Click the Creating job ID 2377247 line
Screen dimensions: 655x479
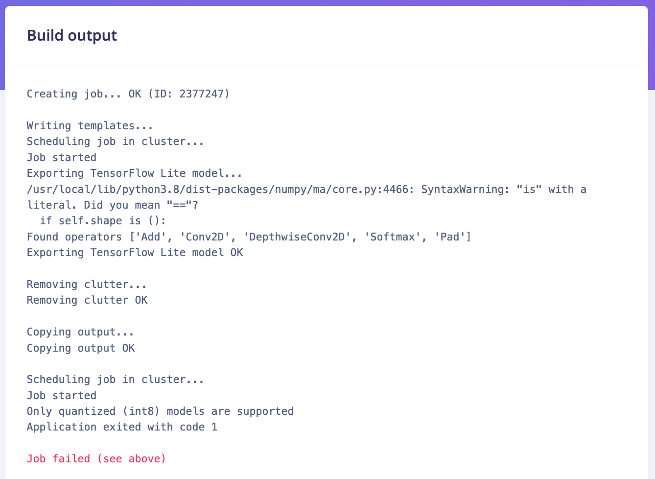[x=128, y=94]
